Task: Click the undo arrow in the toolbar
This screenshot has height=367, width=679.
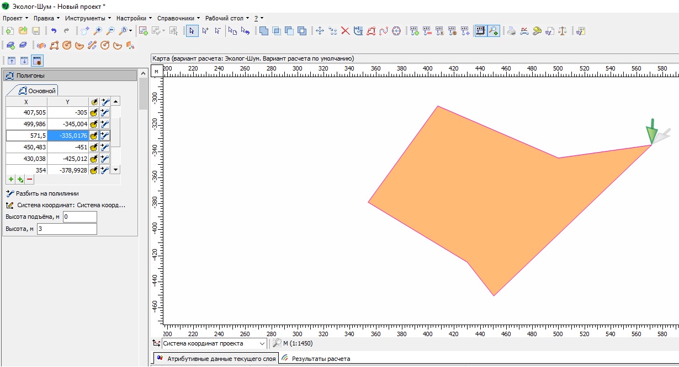Action: (x=54, y=31)
